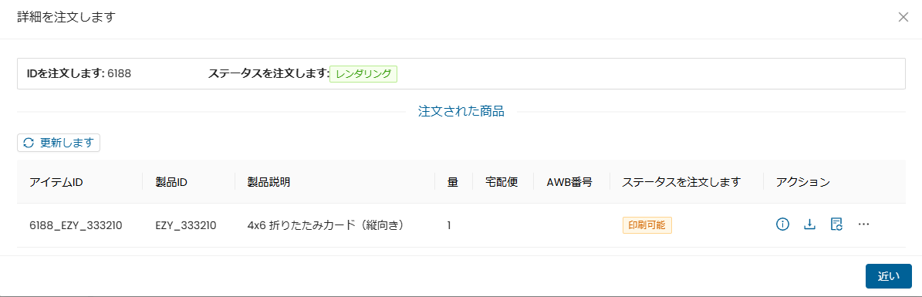Click the AWB番号 column header
Screen dimensions: 922x297
tap(569, 182)
